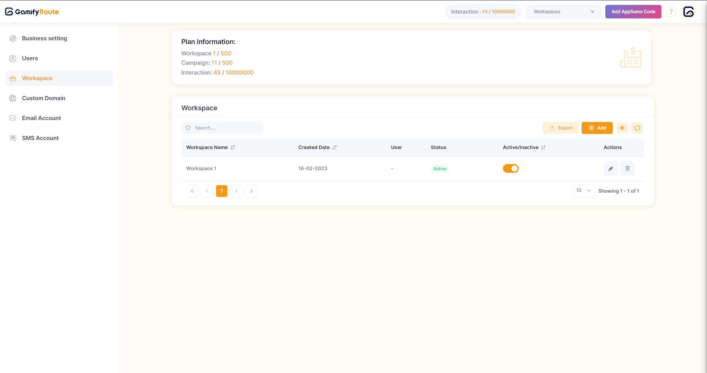Screen dimensions: 707x373
Task: Click the table settings gear icon
Action: coord(622,128)
